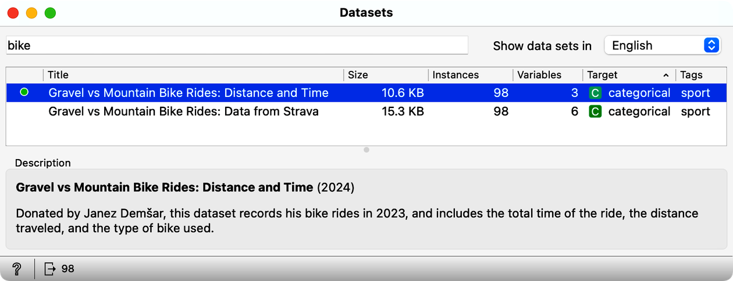The image size is (733, 281).
Task: Click the categorical C icon in first row
Action: click(595, 93)
